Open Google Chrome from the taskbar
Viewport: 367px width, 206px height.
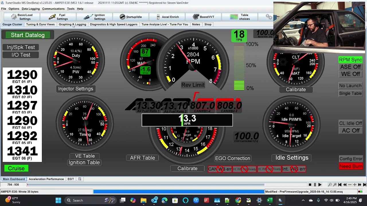238,200
